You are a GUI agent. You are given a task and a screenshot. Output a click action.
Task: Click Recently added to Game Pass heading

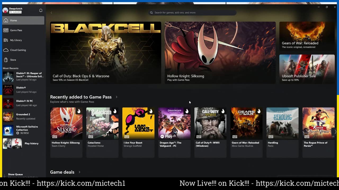coord(81,97)
